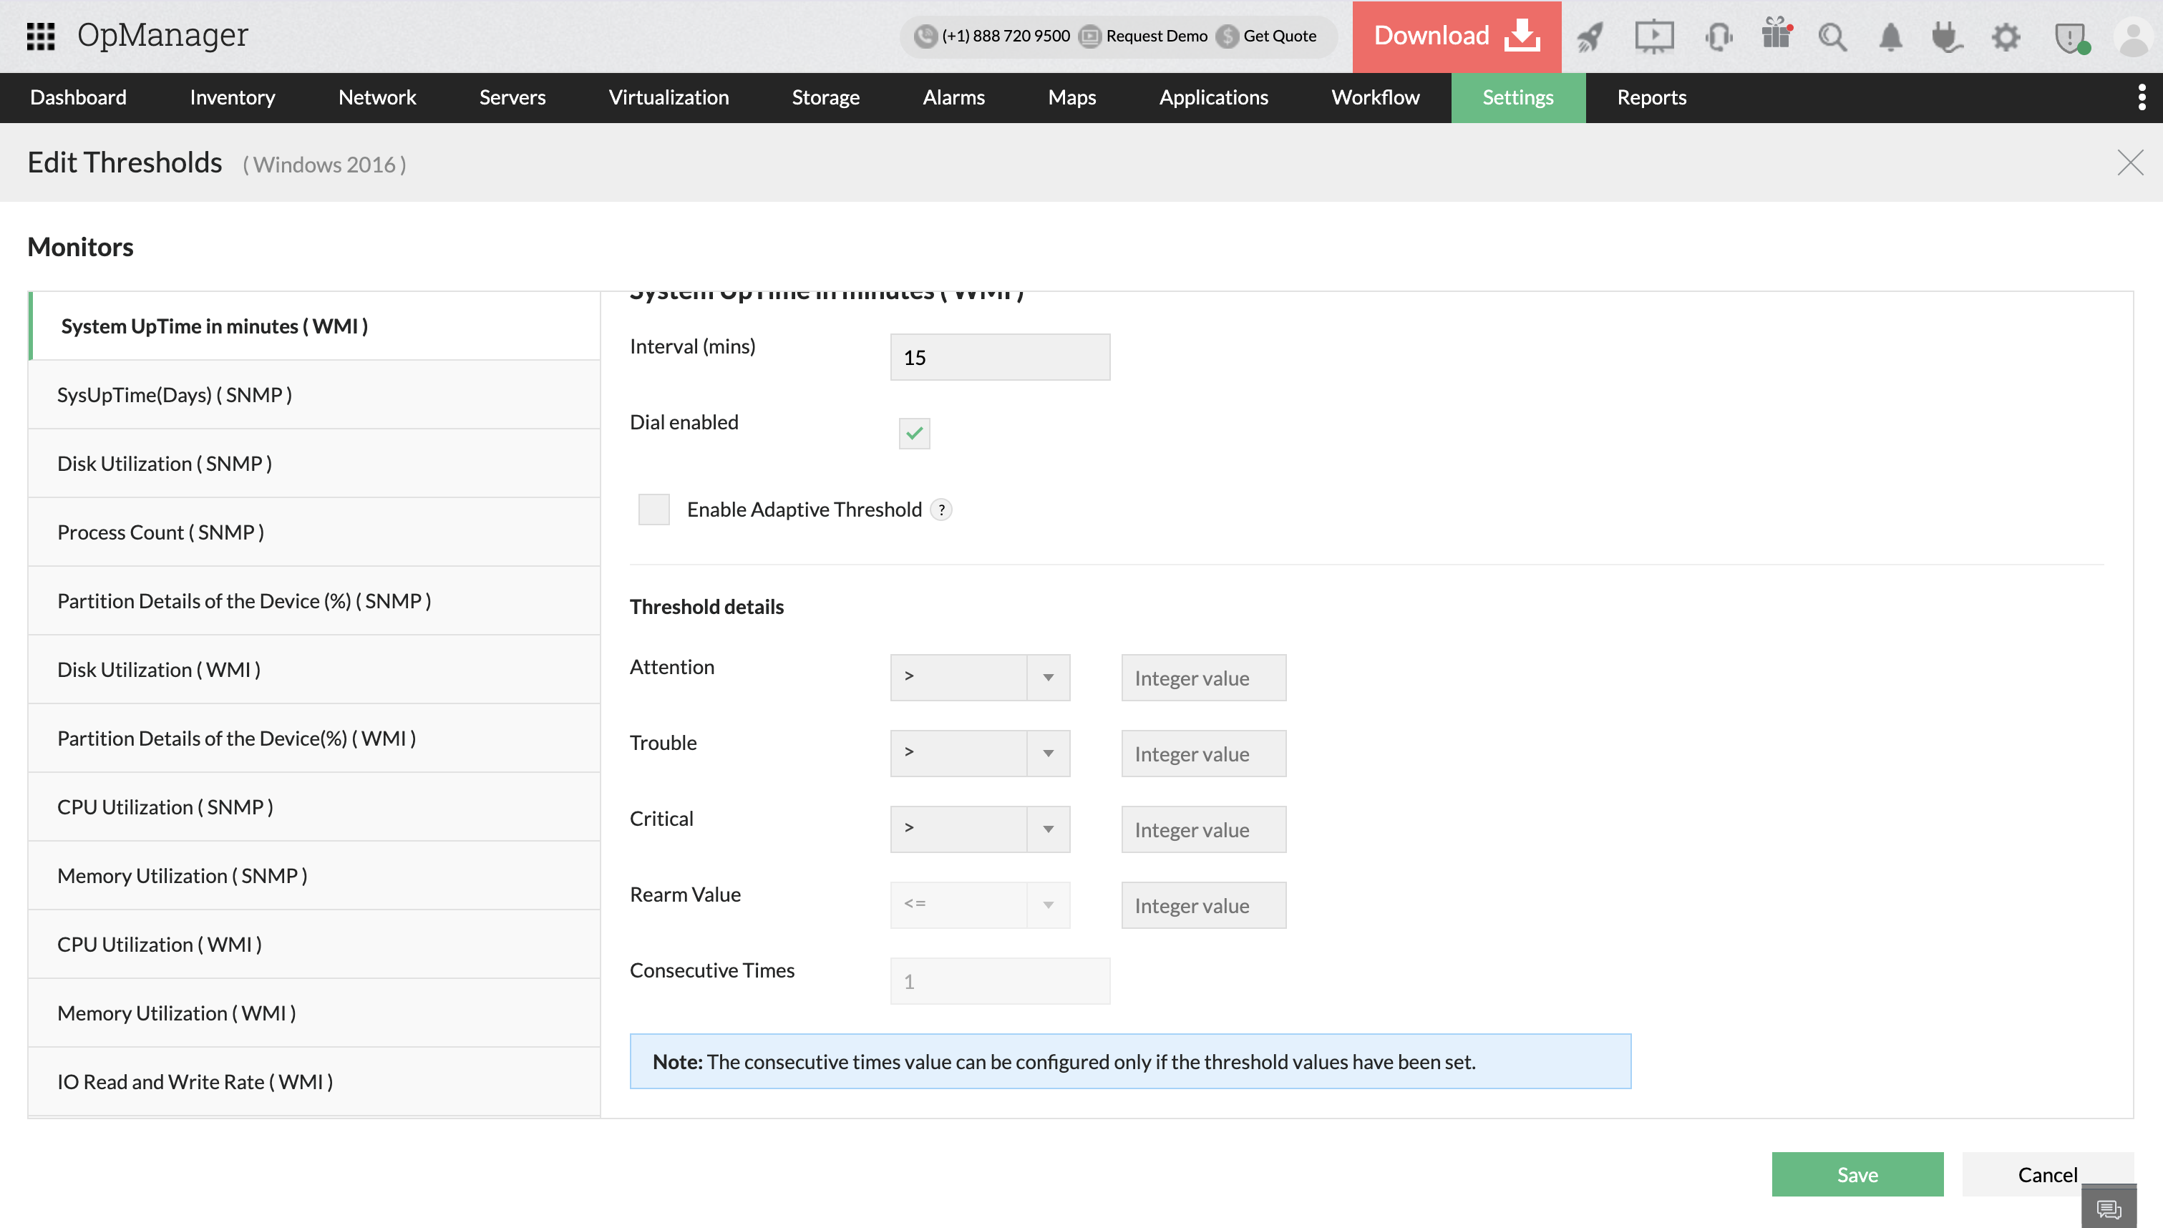Uncheck the Dial enabled checkbox

[914, 434]
